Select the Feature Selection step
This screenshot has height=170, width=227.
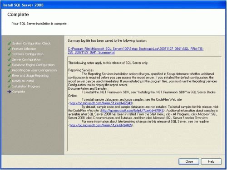[24, 49]
